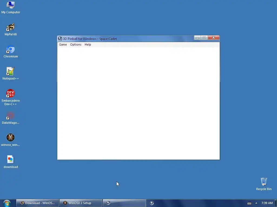277x207 pixels.
Task: Close the 3D Pinball window
Action: coord(214,37)
